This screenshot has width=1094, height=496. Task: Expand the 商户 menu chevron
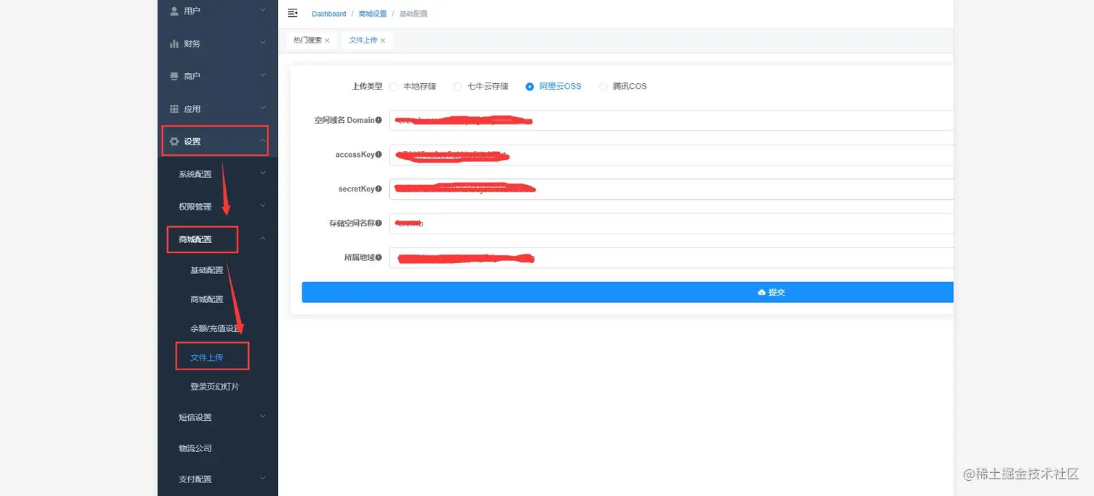263,75
